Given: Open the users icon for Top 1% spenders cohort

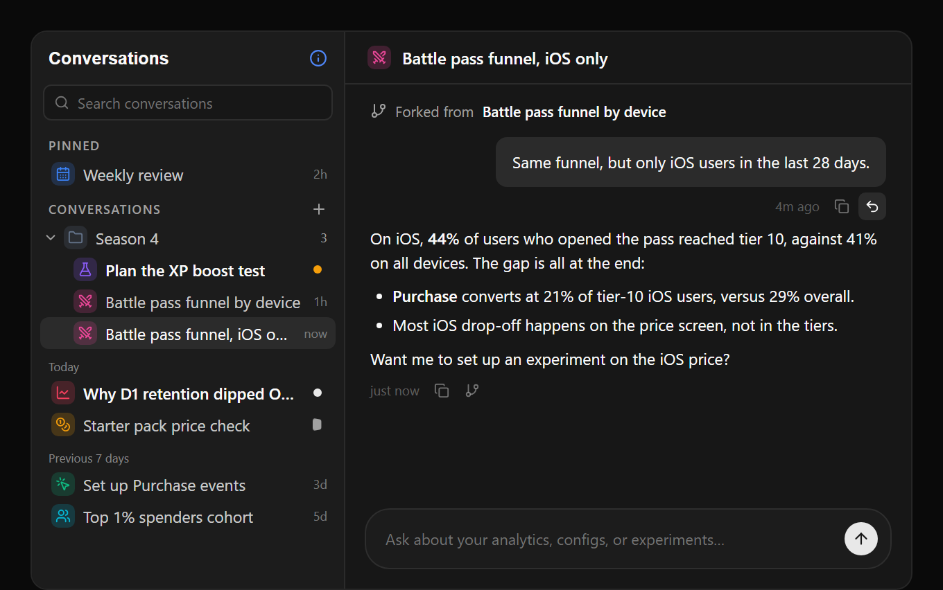Looking at the screenshot, I should [x=63, y=517].
